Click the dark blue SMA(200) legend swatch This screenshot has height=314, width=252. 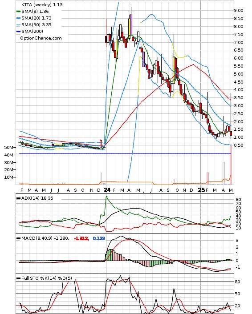18,32
